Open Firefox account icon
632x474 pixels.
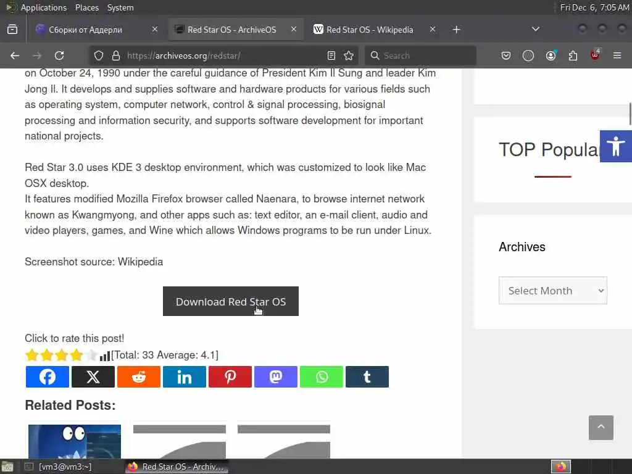[551, 56]
